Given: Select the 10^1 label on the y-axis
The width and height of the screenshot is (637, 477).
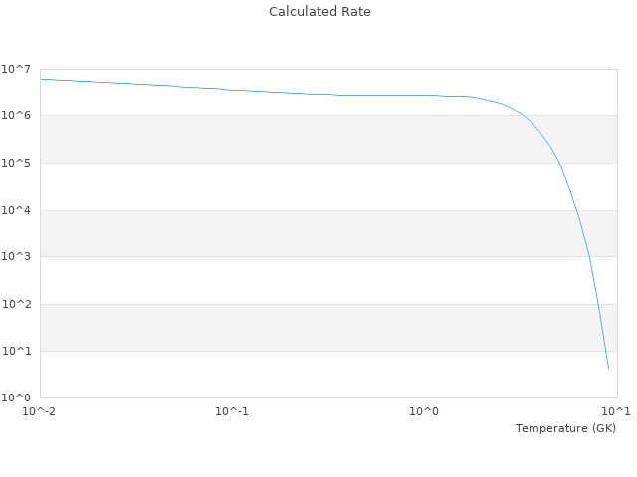Looking at the screenshot, I should pyautogui.click(x=15, y=351).
